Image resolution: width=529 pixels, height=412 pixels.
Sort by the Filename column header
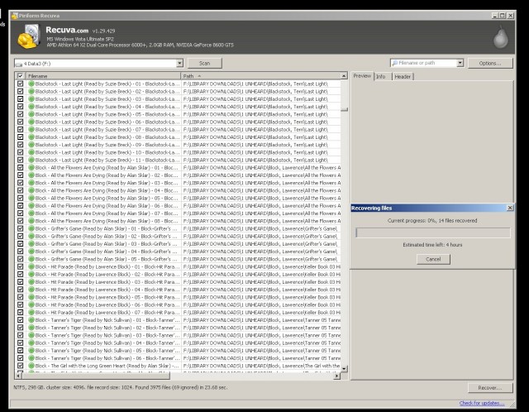pyautogui.click(x=103, y=76)
